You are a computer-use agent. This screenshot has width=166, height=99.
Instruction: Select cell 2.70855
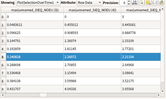pyautogui.click(x=93, y=65)
